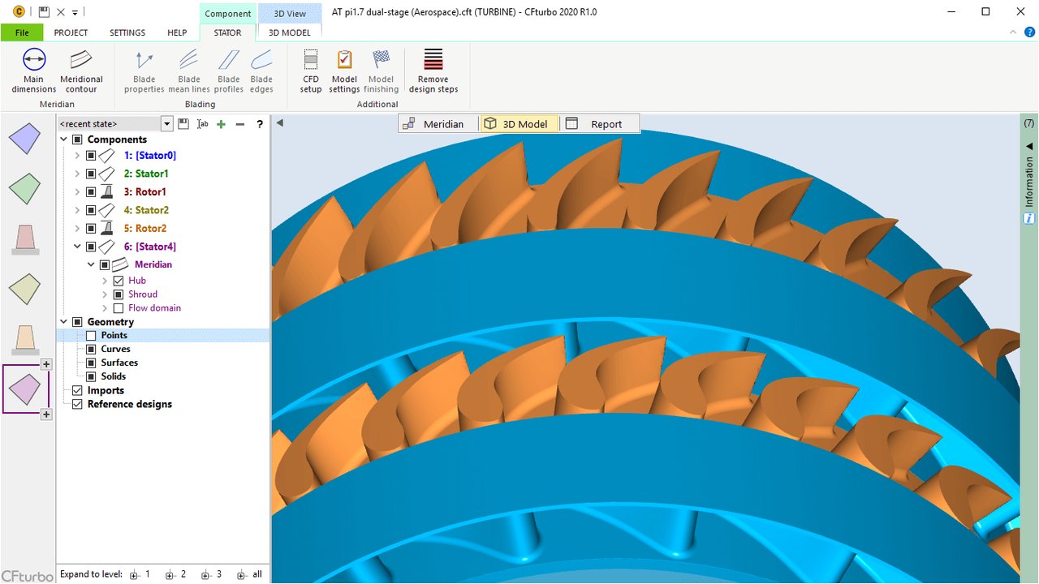Collapse the Stator4 tree node

tap(77, 247)
